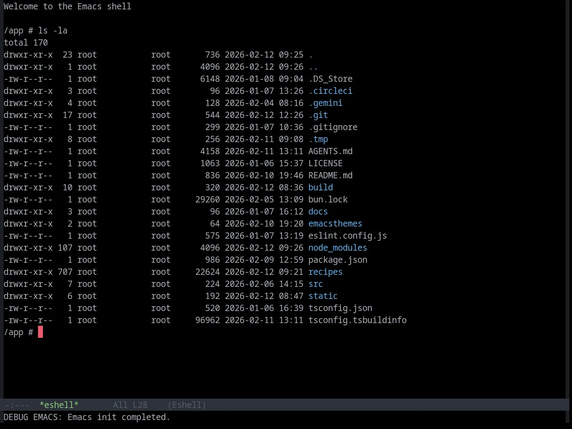The height and width of the screenshot is (429, 572).
Task: Click the package.json file name
Action: [x=338, y=260]
